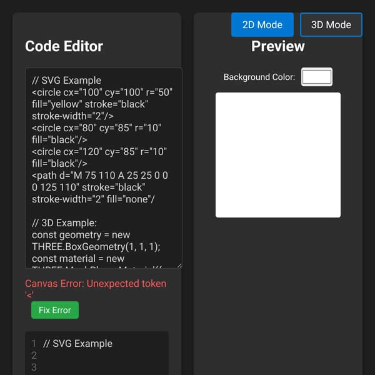Image resolution: width=375 pixels, height=375 pixels.
Task: Click the 'const material = new' line
Action: coord(78,259)
